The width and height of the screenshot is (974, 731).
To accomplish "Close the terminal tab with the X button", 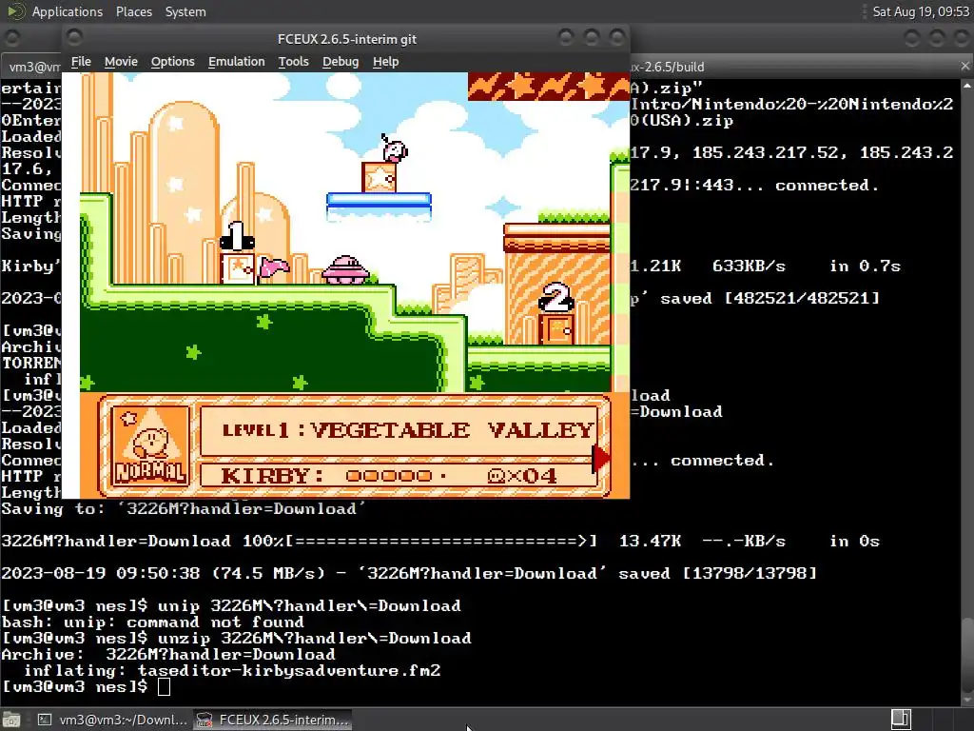I will 964,66.
